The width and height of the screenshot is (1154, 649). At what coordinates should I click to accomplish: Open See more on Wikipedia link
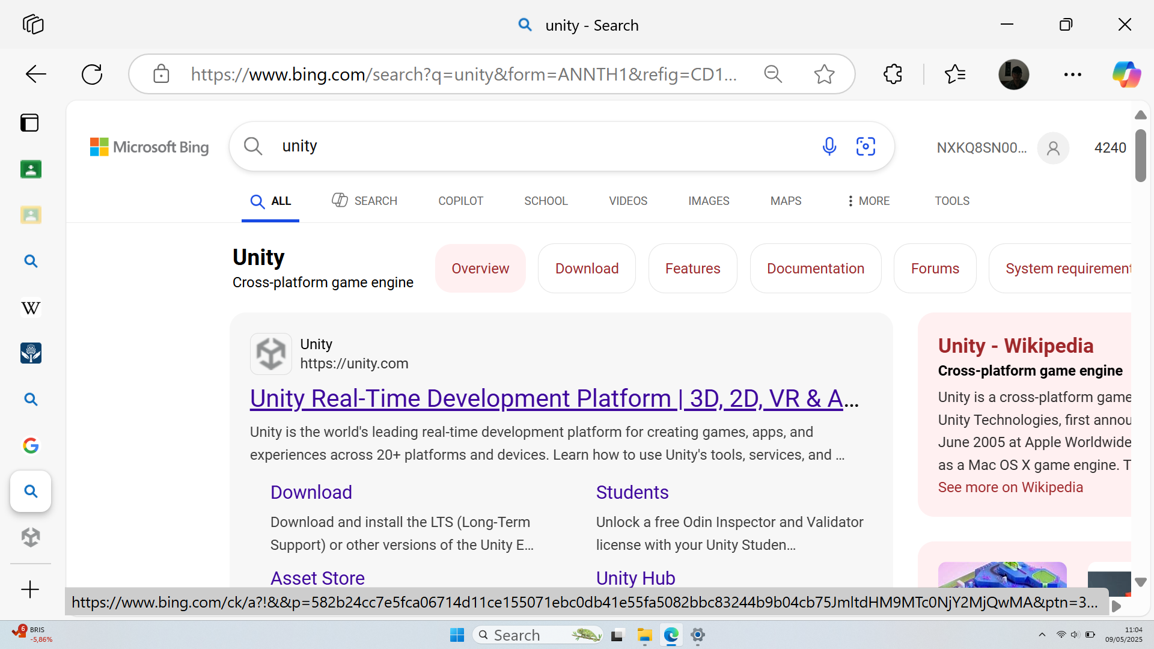point(1010,487)
